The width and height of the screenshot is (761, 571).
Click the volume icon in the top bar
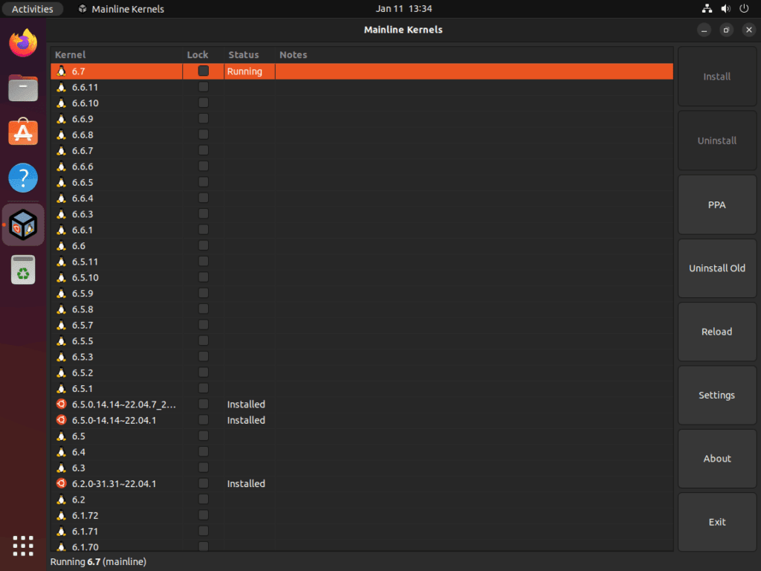click(725, 8)
